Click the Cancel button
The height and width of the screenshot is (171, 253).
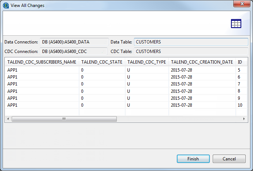coord(229,159)
